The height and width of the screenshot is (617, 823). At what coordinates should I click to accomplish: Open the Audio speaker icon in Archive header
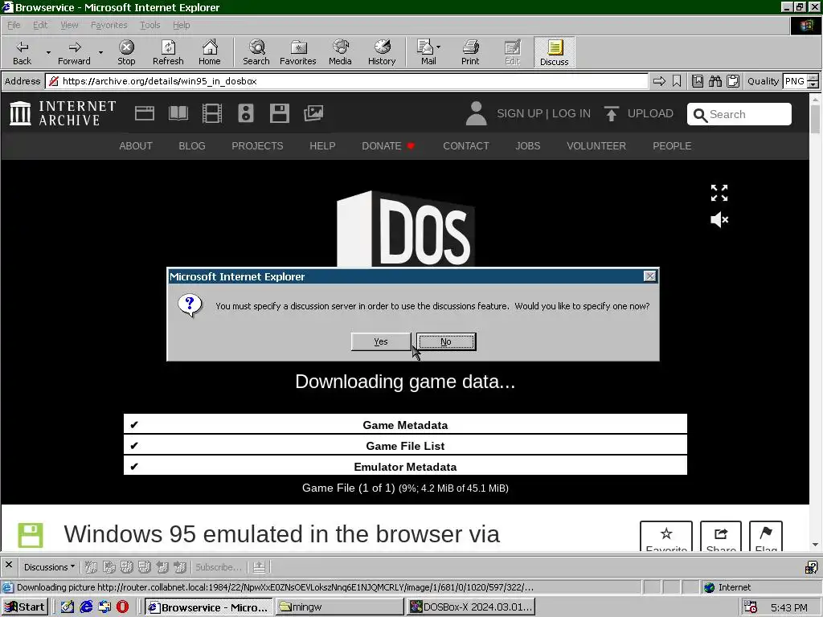246,113
